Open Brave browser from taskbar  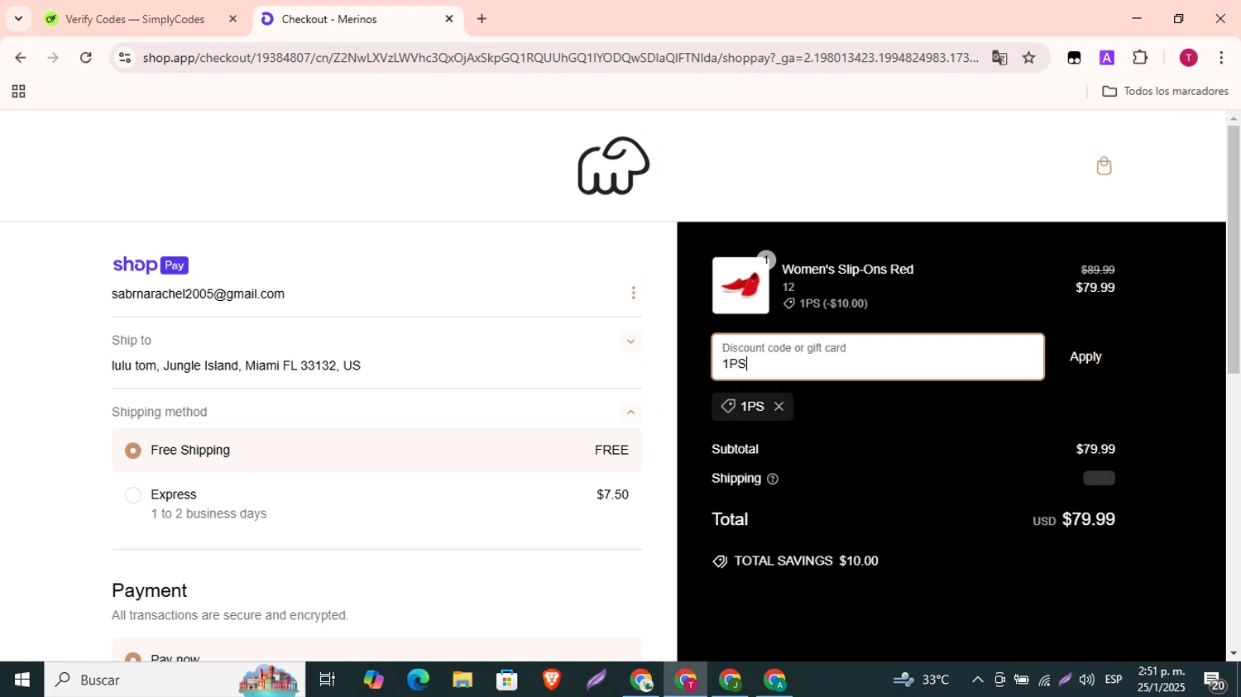tap(552, 680)
